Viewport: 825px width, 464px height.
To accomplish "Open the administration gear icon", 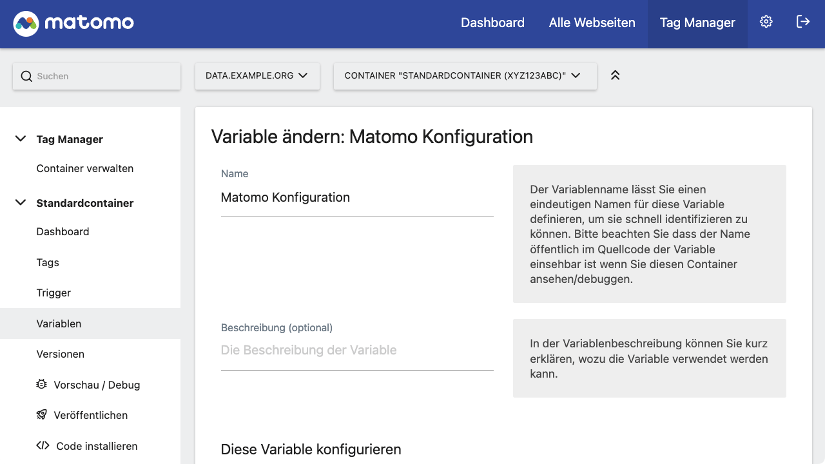I will 766,22.
